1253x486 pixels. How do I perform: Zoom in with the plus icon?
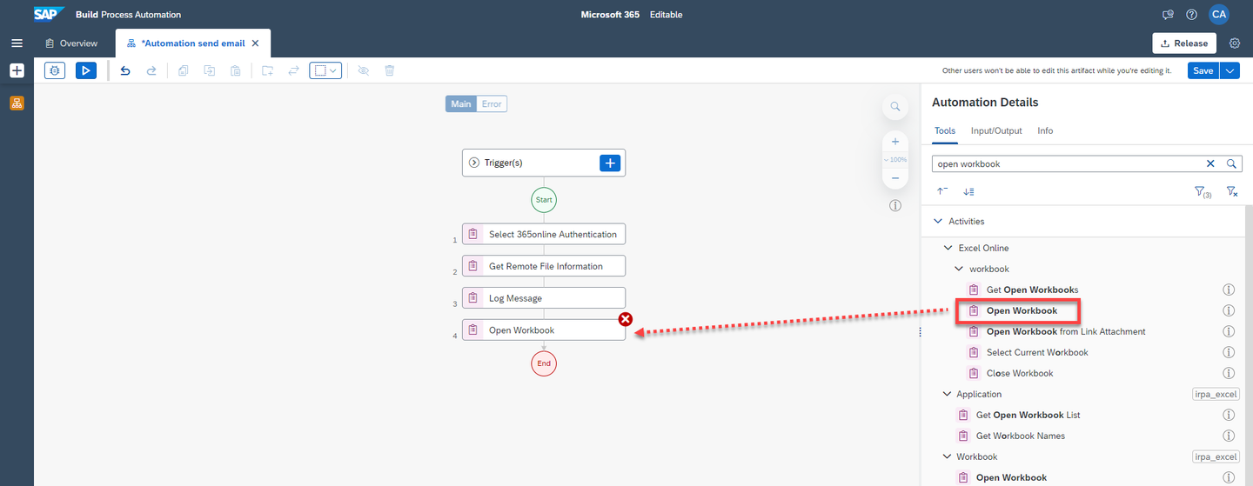coord(895,142)
